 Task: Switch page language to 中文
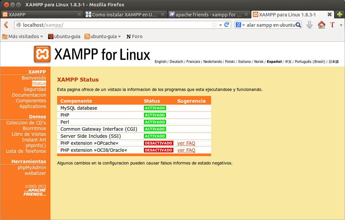pos(288,62)
